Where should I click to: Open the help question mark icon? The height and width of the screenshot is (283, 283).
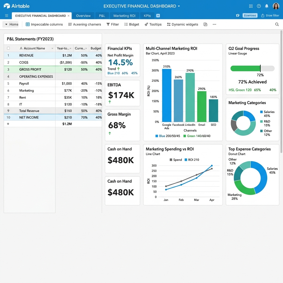click(x=259, y=6)
